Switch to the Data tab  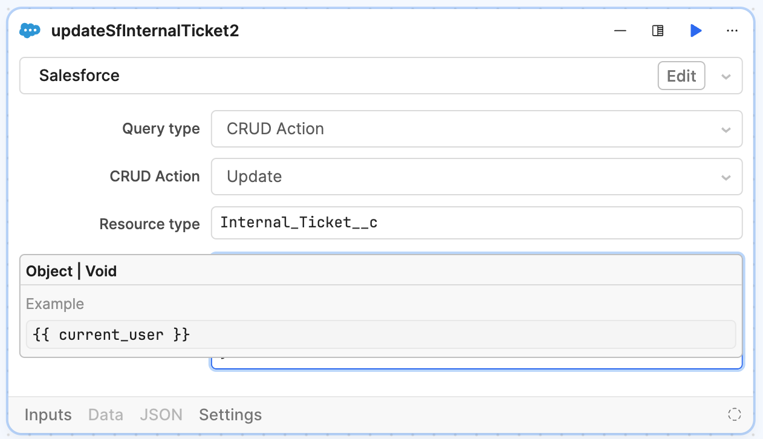[106, 415]
